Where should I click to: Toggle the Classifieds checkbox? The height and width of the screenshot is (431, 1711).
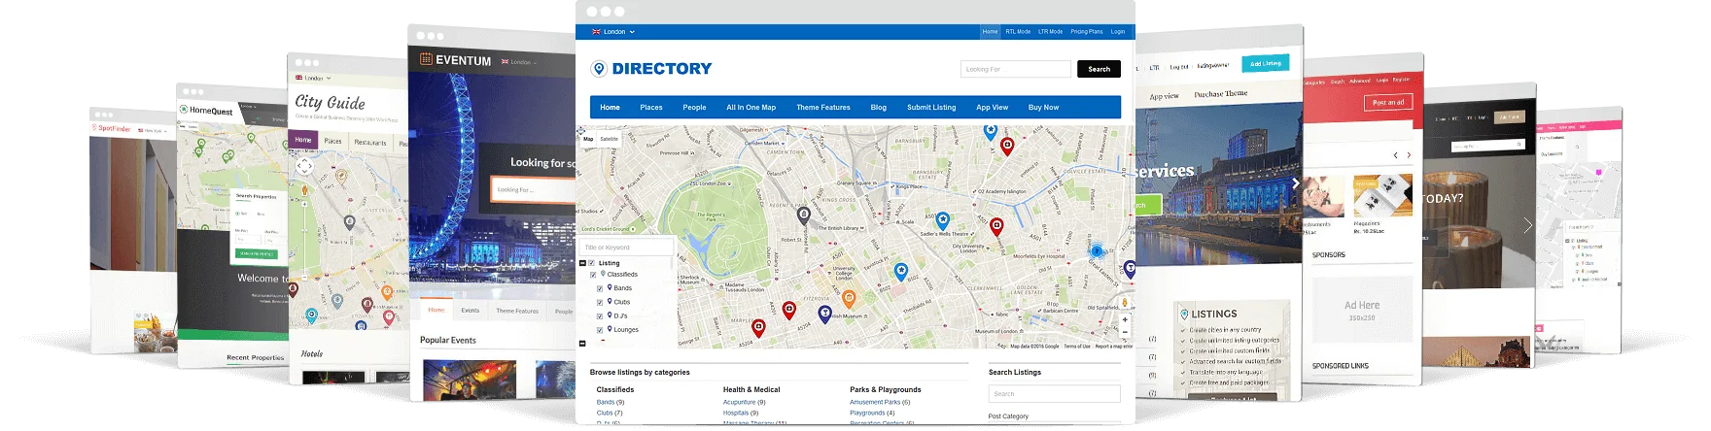(594, 275)
